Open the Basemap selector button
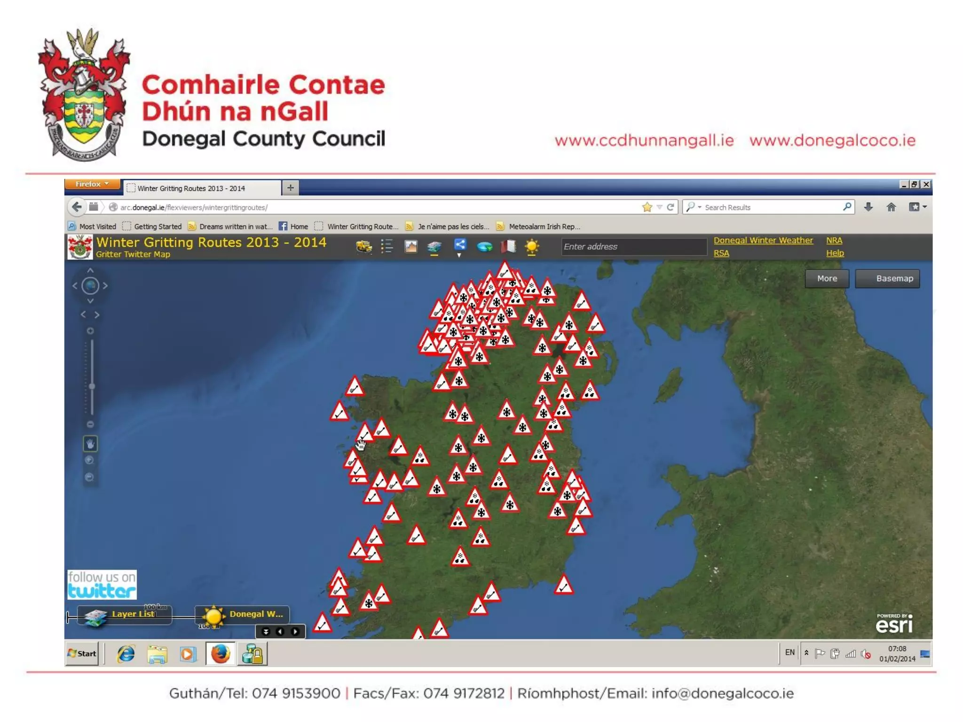Viewport: 963px width, 722px height. pos(888,278)
